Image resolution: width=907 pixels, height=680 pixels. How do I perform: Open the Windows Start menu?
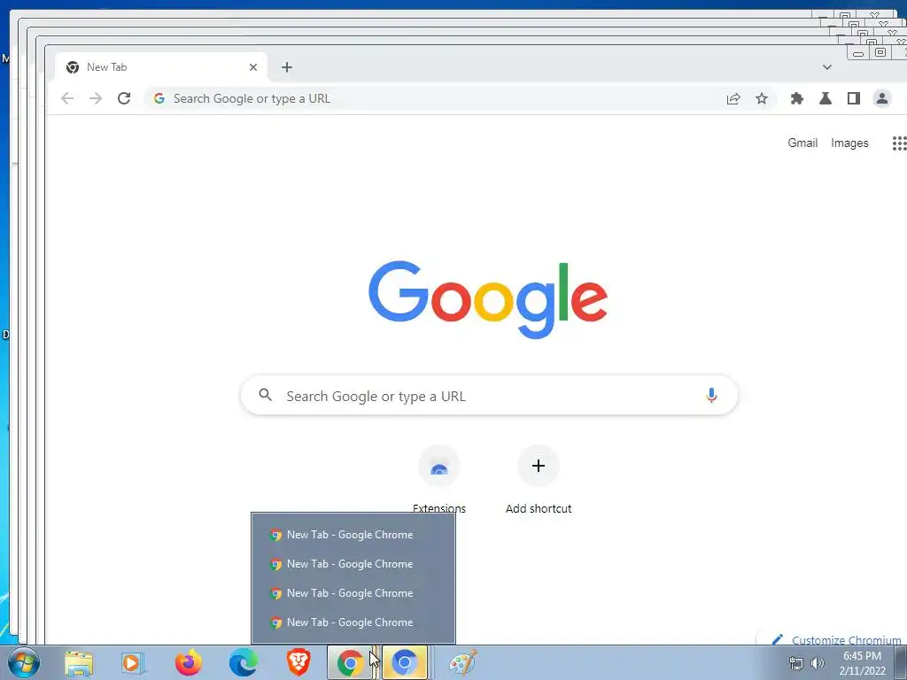[x=24, y=662]
